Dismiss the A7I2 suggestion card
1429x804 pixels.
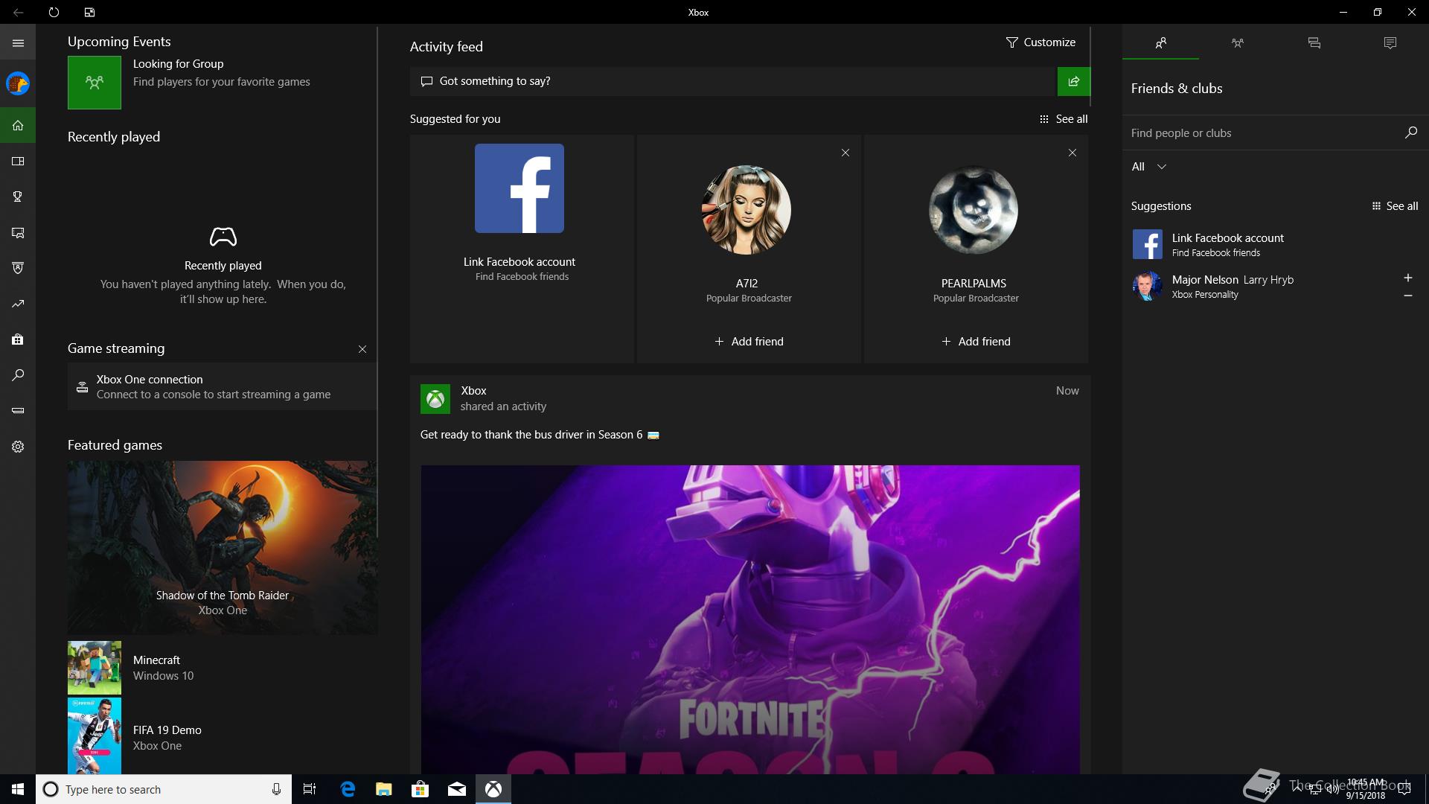(845, 153)
